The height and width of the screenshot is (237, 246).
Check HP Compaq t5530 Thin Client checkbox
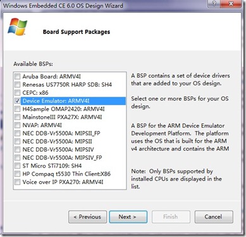coord(18,174)
